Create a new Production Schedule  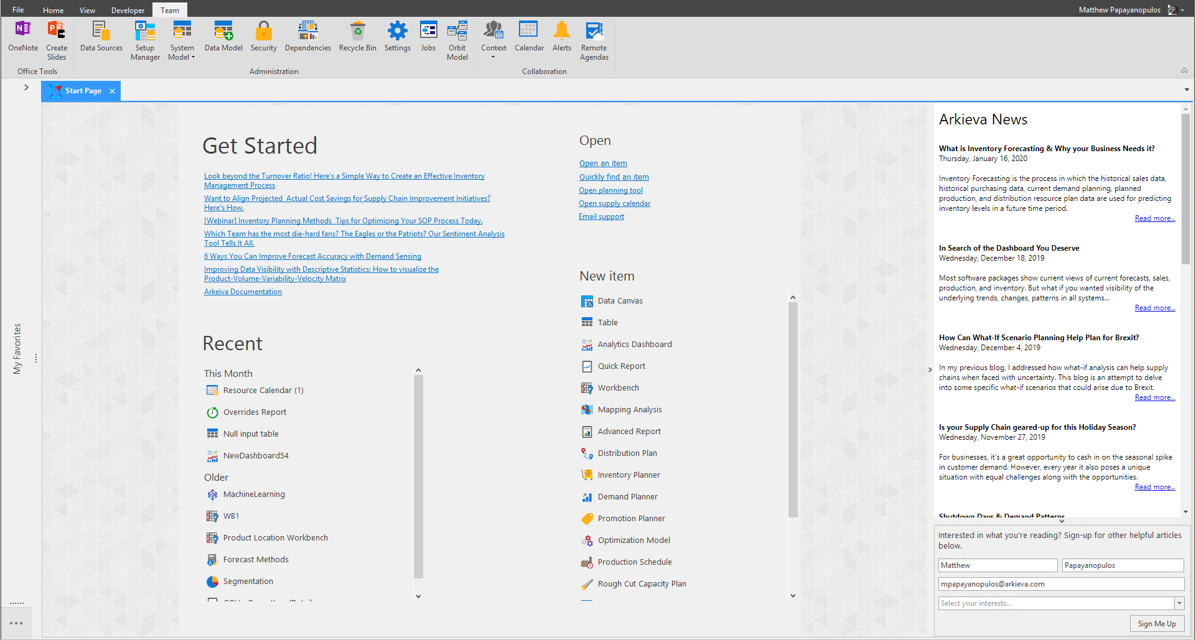(x=627, y=562)
